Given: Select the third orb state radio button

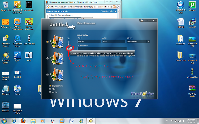Looking at the screenshot, I should (47, 75).
